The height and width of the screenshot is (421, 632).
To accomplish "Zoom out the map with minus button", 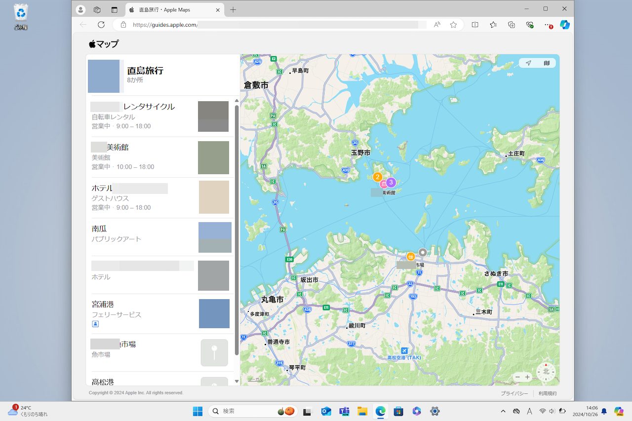I will pos(517,377).
